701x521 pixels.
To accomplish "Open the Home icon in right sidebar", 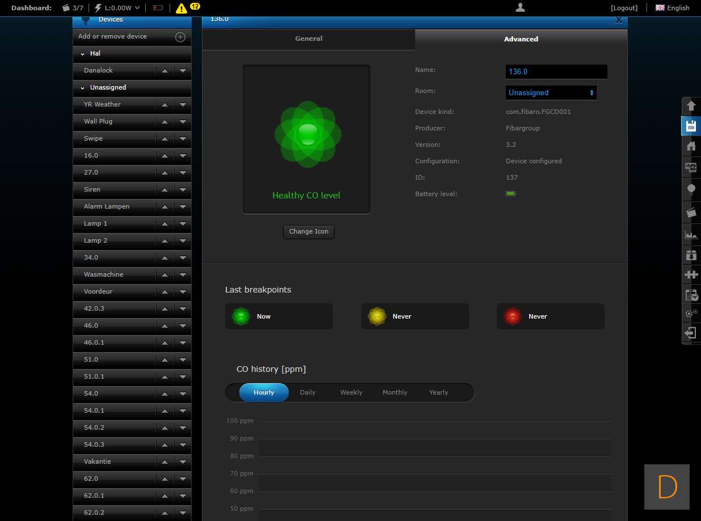I will coord(691,146).
